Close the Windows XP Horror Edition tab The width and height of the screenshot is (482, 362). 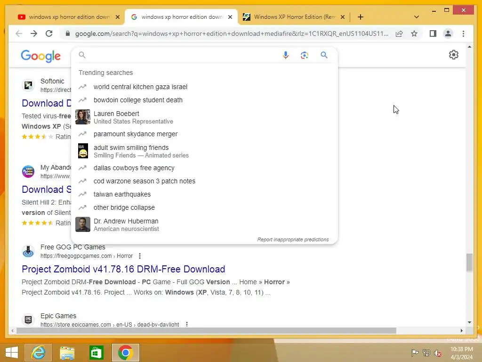coord(343,17)
